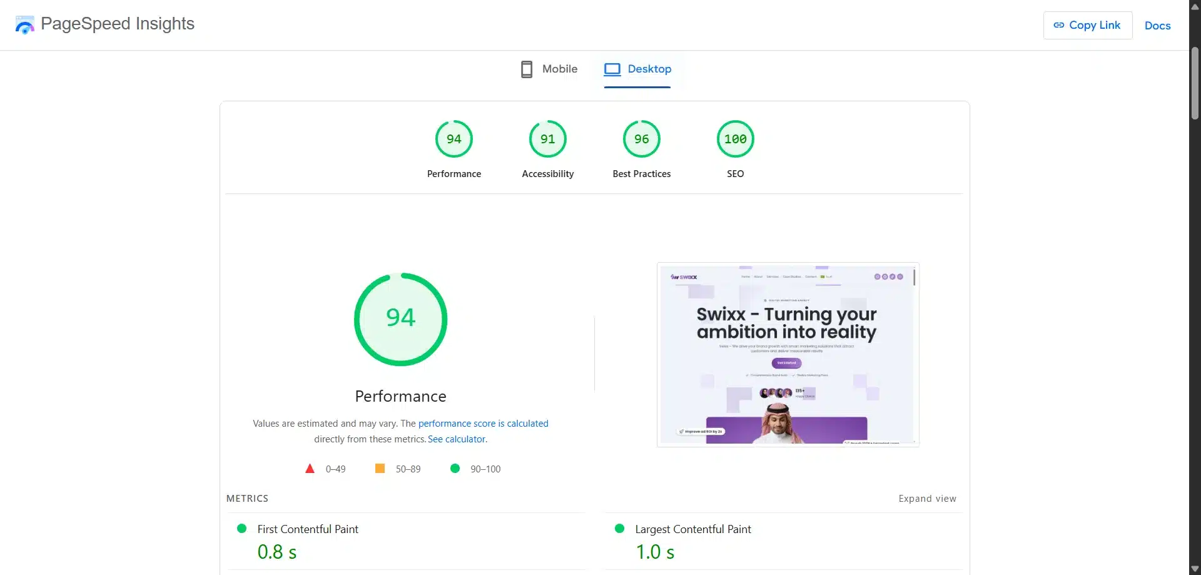Click the mobile phone icon beside Mobile
1201x575 pixels.
coord(527,69)
